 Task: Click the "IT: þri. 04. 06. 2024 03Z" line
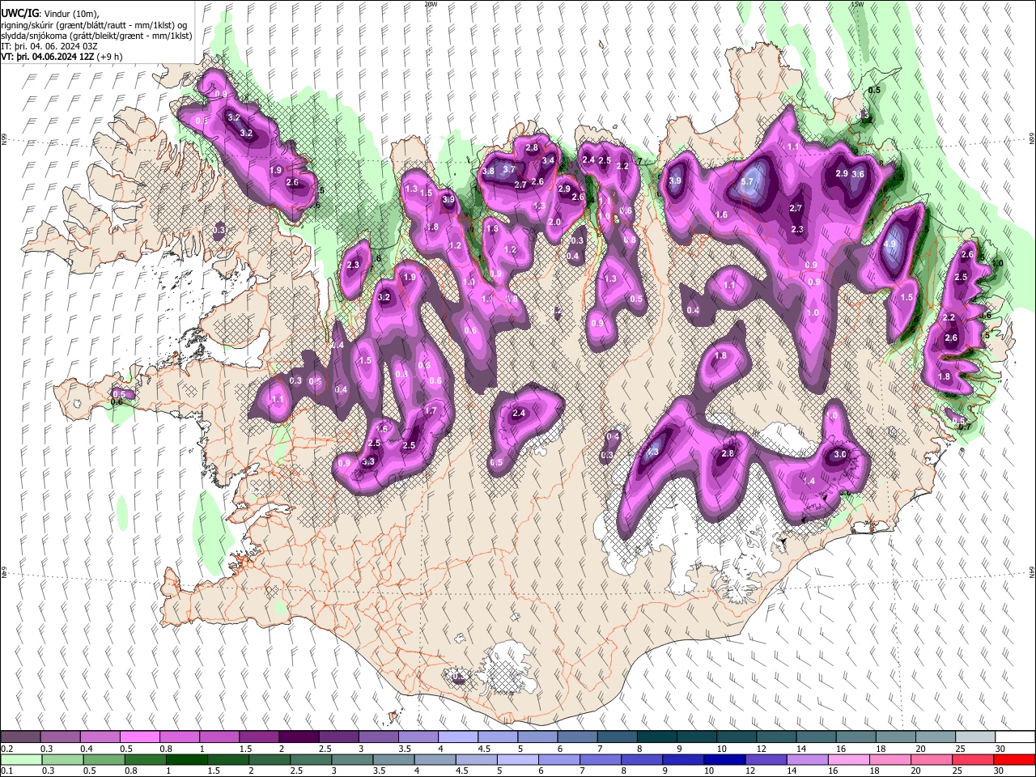coord(49,46)
